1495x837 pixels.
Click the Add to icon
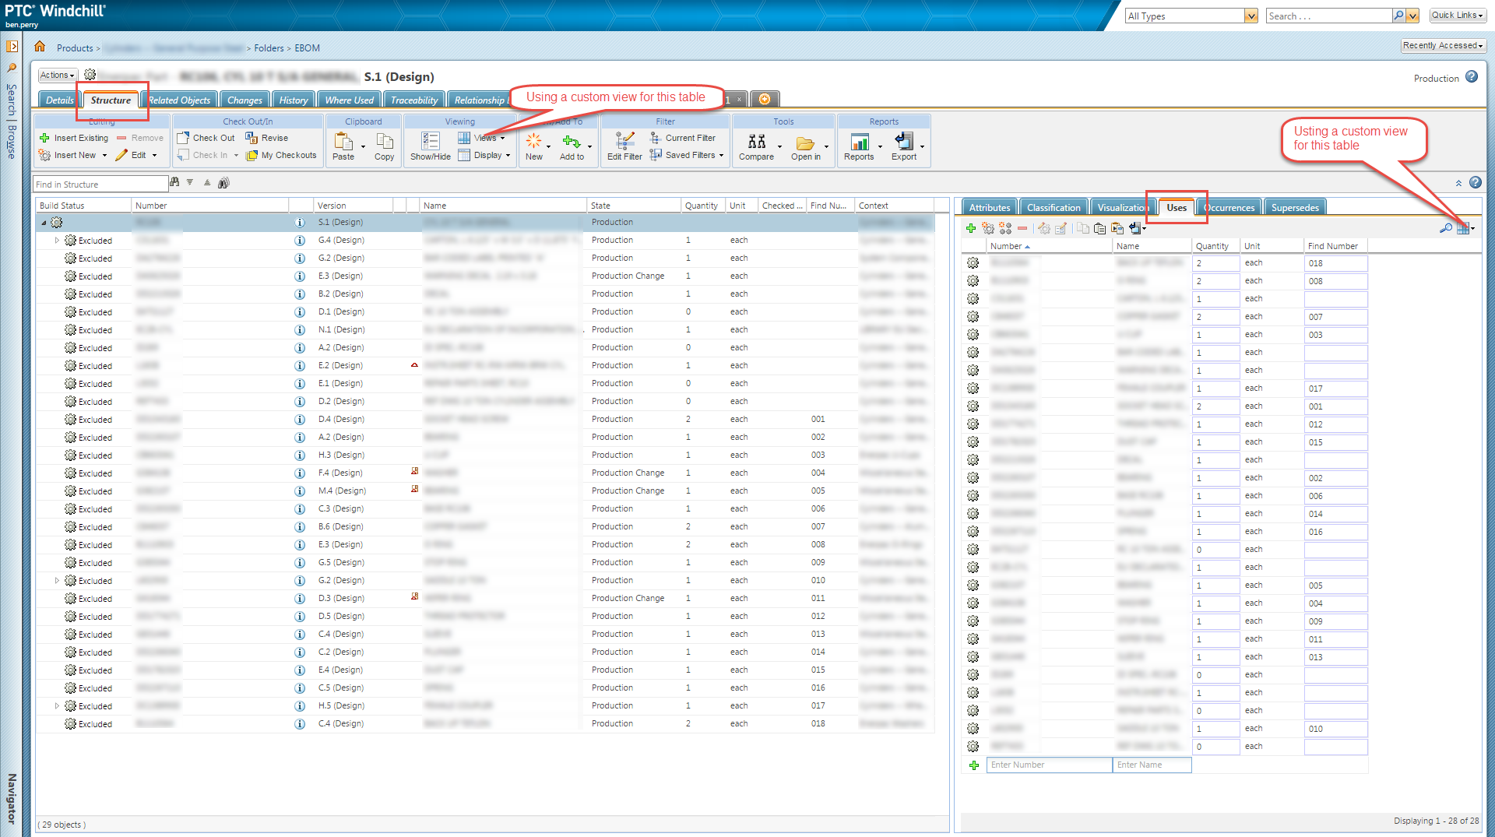572,142
